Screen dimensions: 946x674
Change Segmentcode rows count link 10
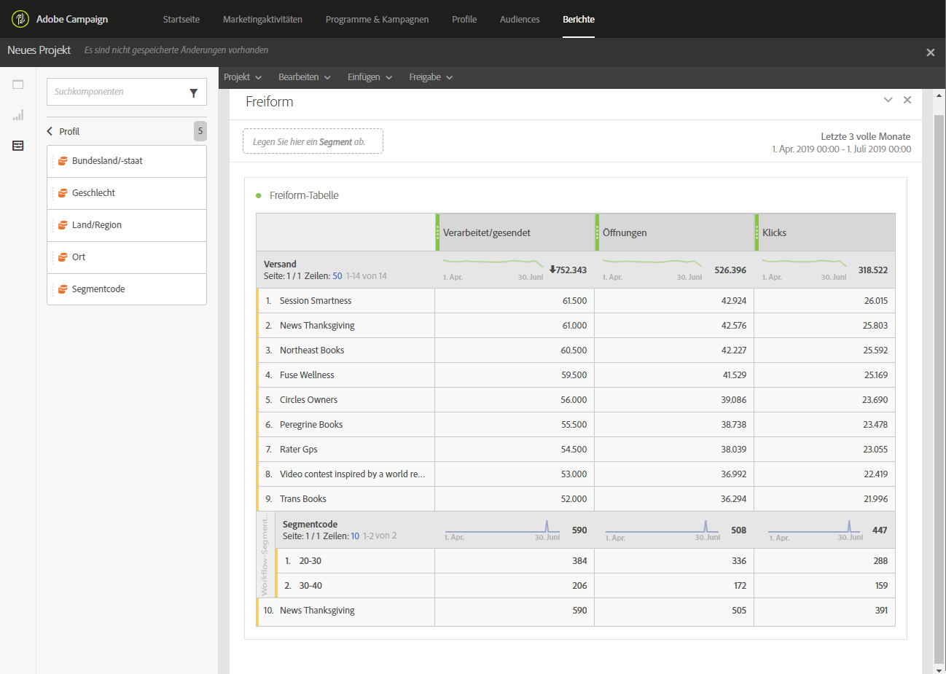pos(355,536)
